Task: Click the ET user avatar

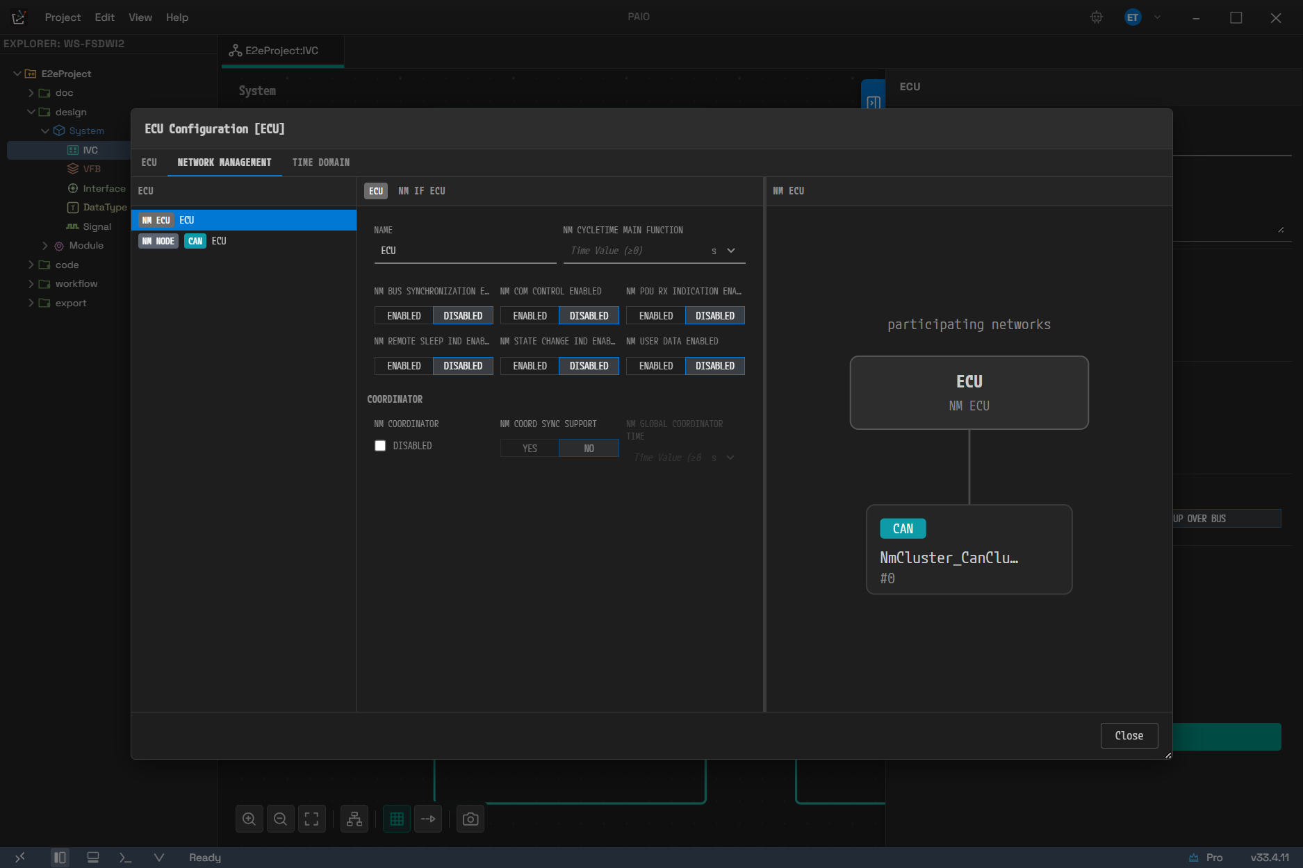Action: tap(1133, 17)
